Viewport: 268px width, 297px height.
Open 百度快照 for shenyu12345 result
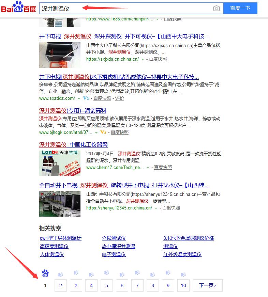[171, 208]
